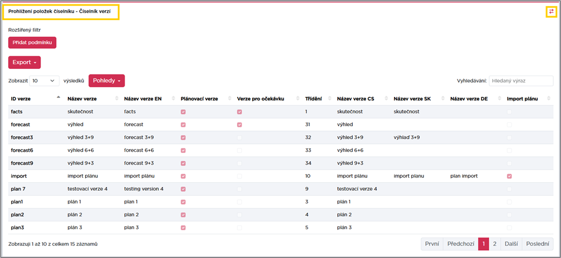The width and height of the screenshot is (561, 258).
Task: Click the plan3 ID cell
Action: pyautogui.click(x=37, y=227)
